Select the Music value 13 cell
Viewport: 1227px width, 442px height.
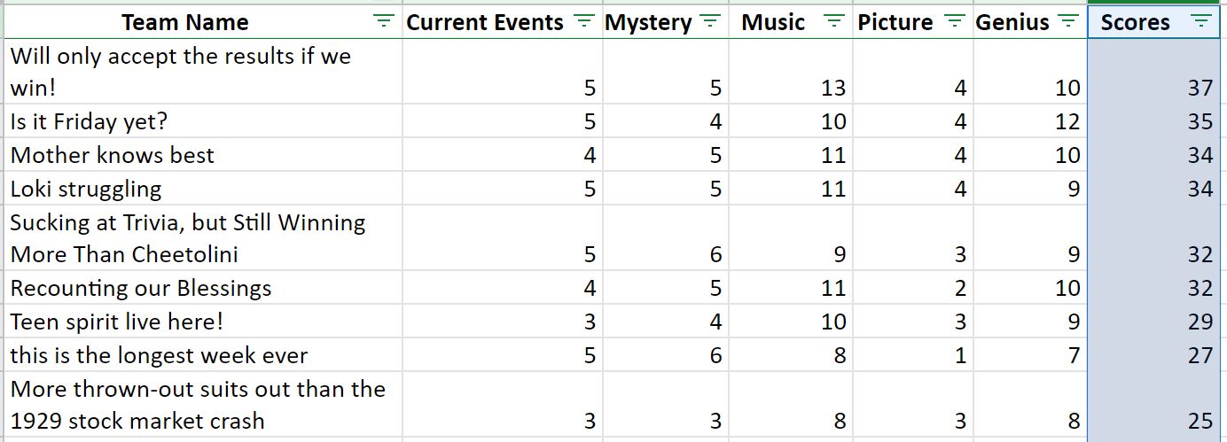[791, 72]
